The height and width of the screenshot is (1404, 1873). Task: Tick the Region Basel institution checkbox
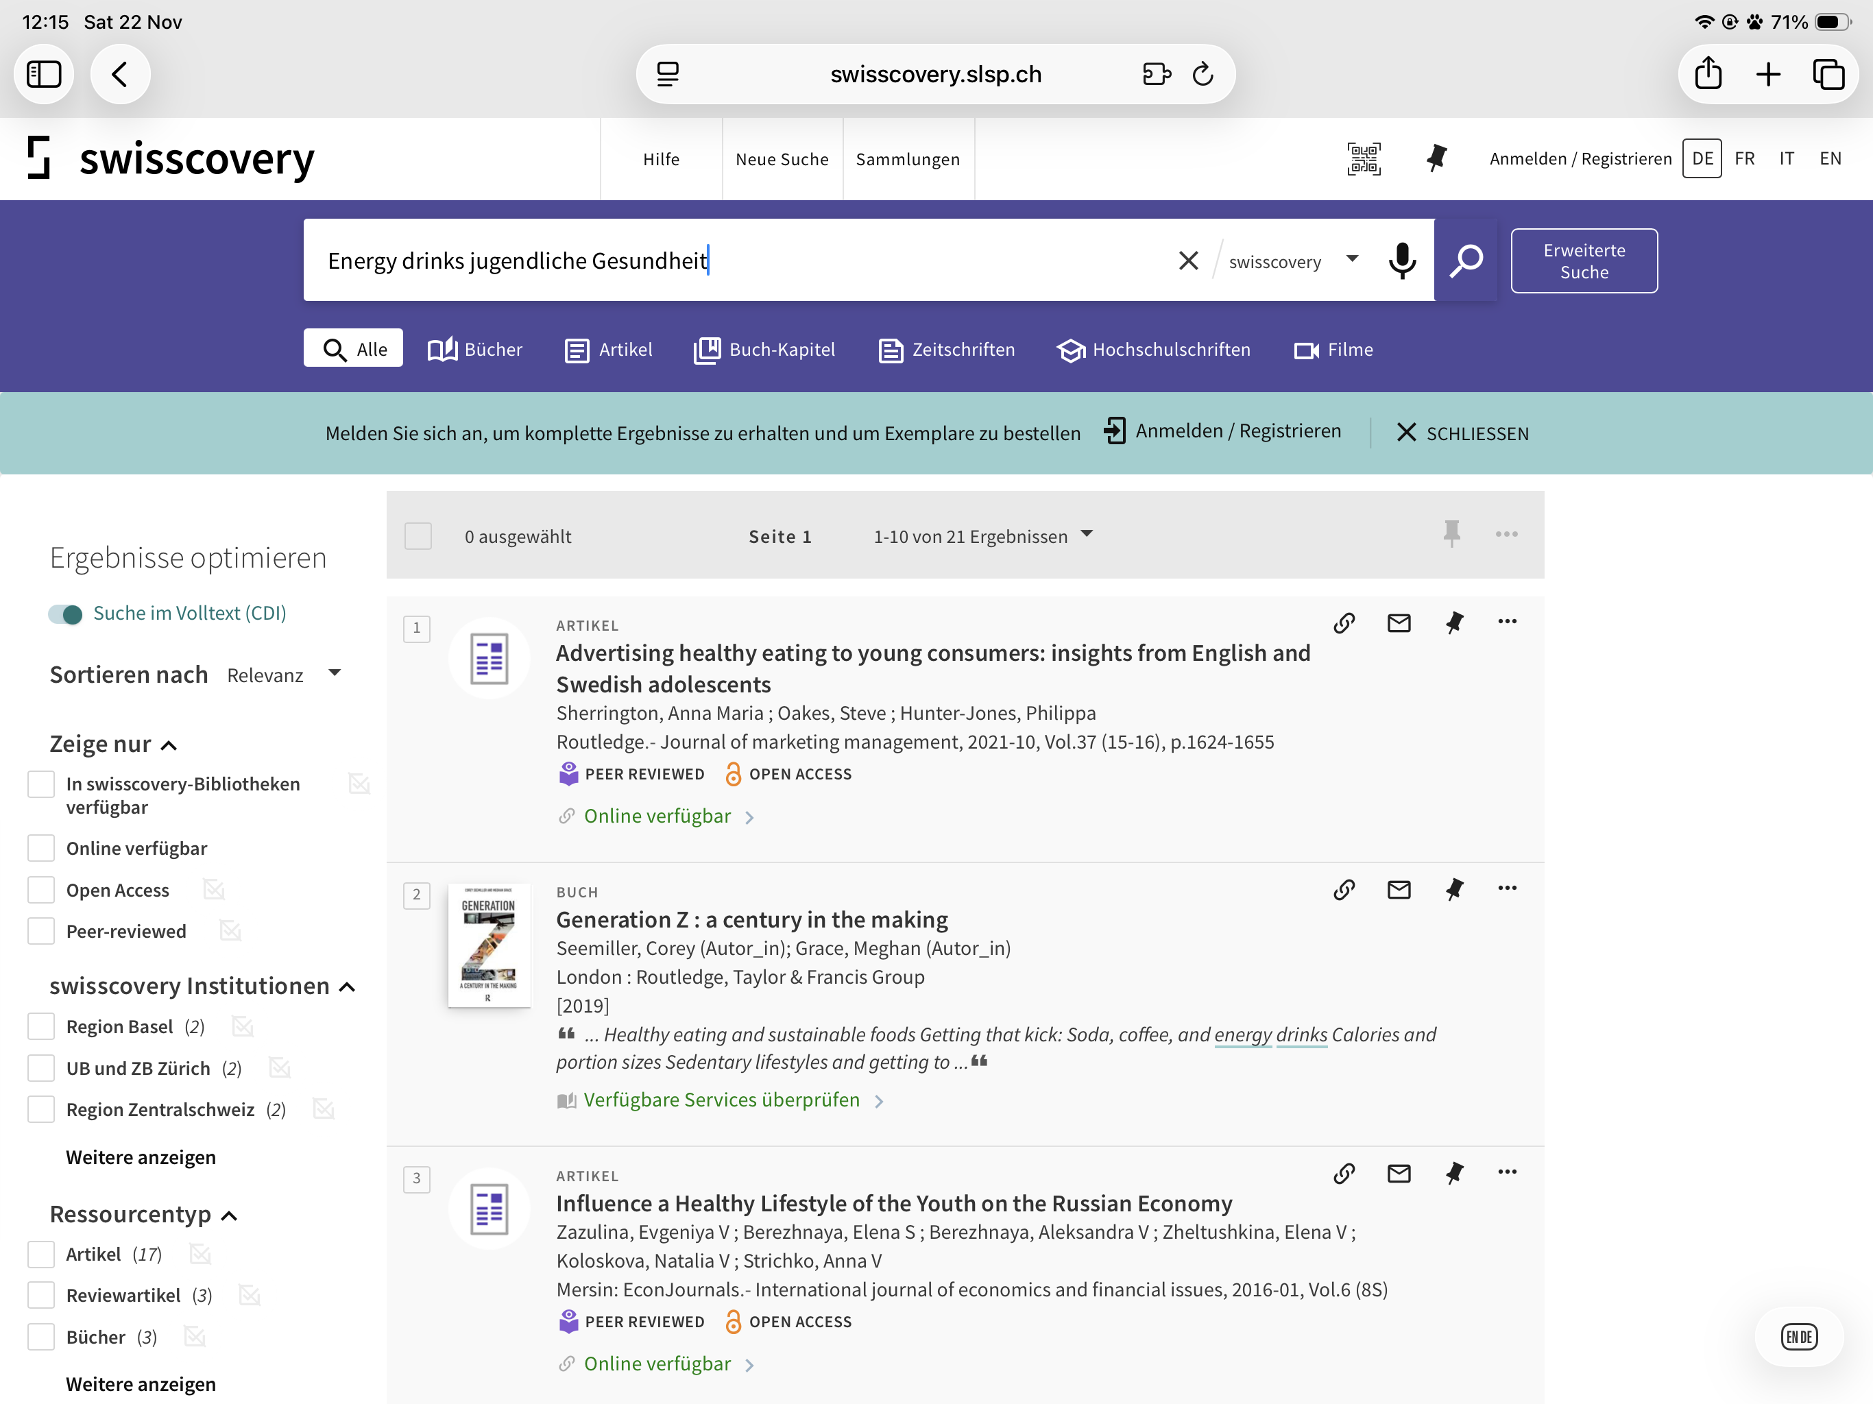(x=40, y=1026)
